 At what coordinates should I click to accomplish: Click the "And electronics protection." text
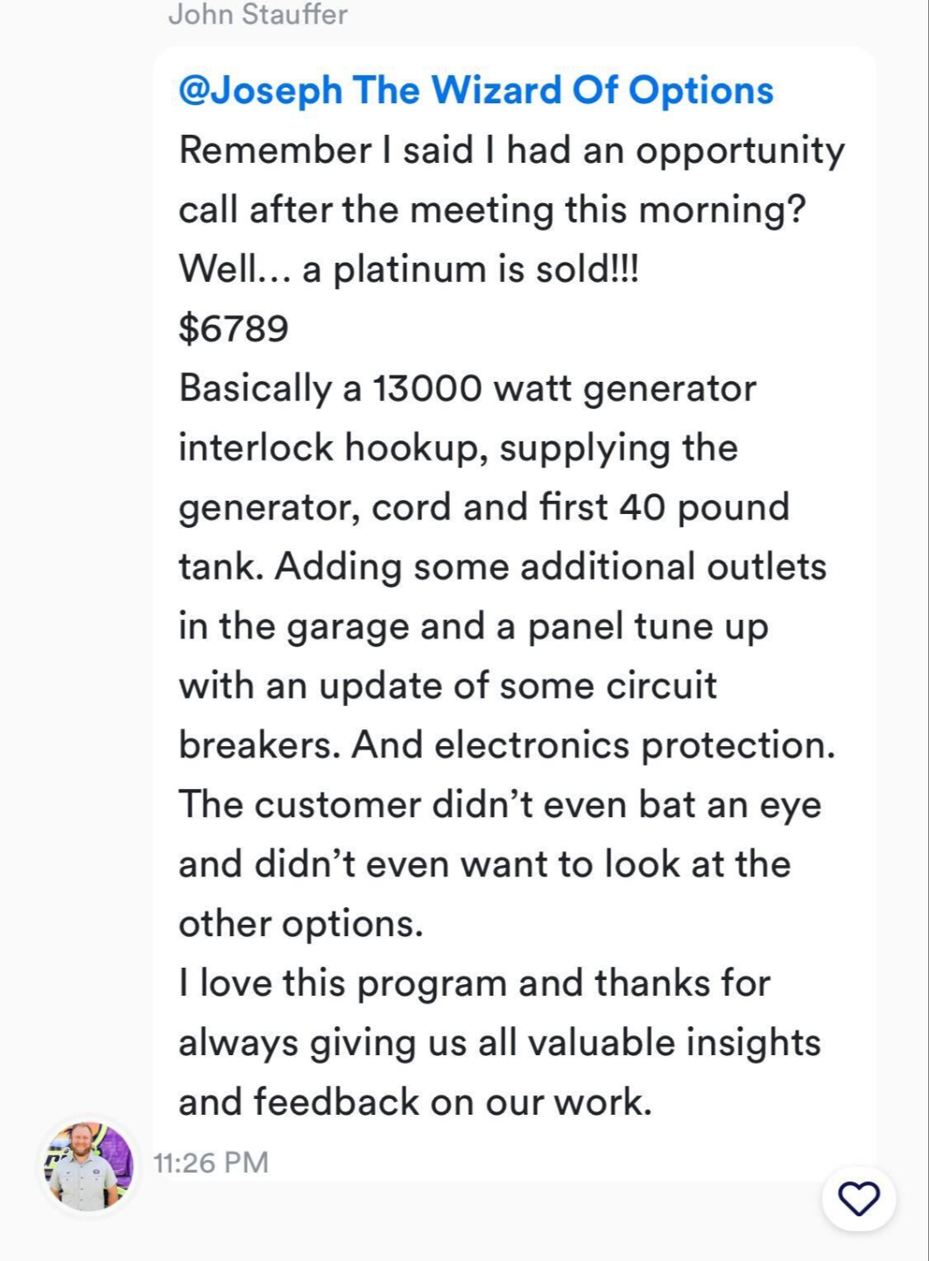click(594, 745)
